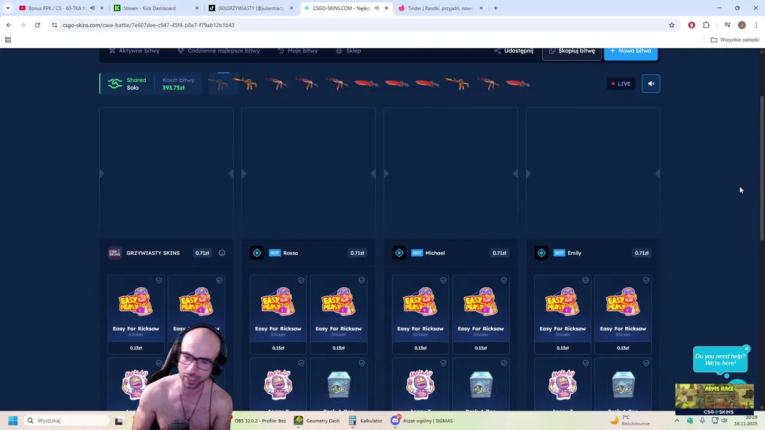
Task: Click Emily bot avatar icon
Action: (x=541, y=253)
